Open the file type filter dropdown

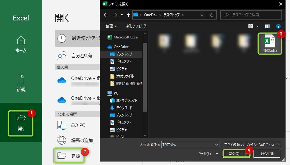(x=251, y=145)
